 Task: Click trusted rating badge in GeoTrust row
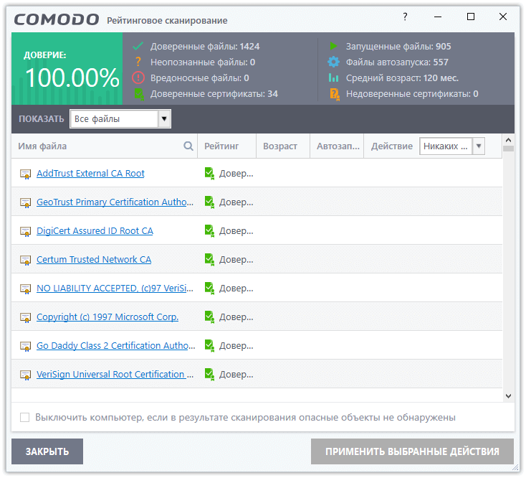(x=210, y=202)
